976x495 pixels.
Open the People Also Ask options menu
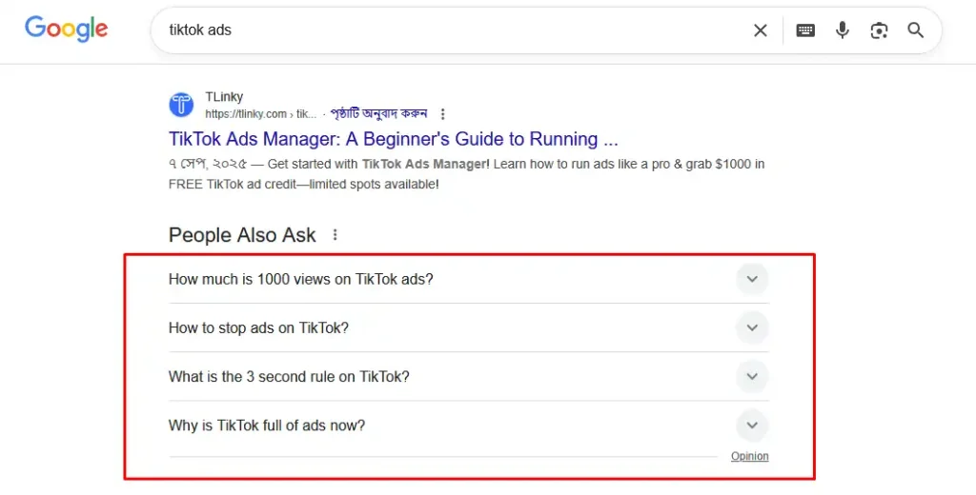[335, 234]
